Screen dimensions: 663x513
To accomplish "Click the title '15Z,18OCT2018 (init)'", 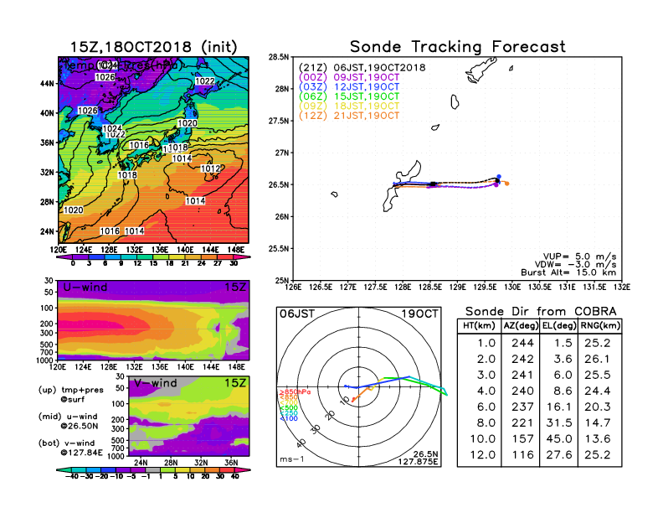I will pyautogui.click(x=153, y=47).
